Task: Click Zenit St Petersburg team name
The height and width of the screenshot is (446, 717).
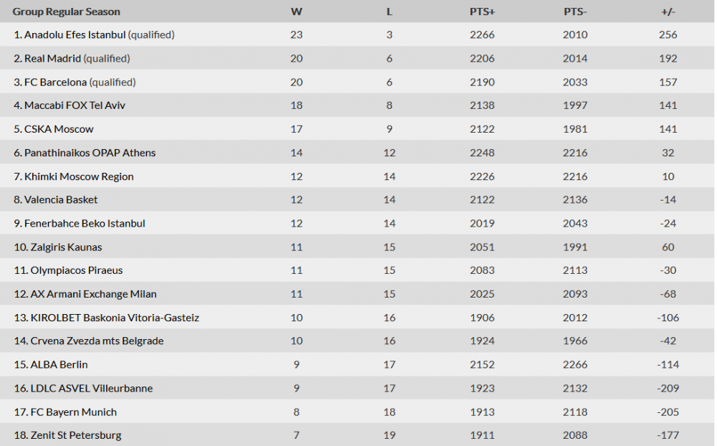Action: click(x=76, y=435)
